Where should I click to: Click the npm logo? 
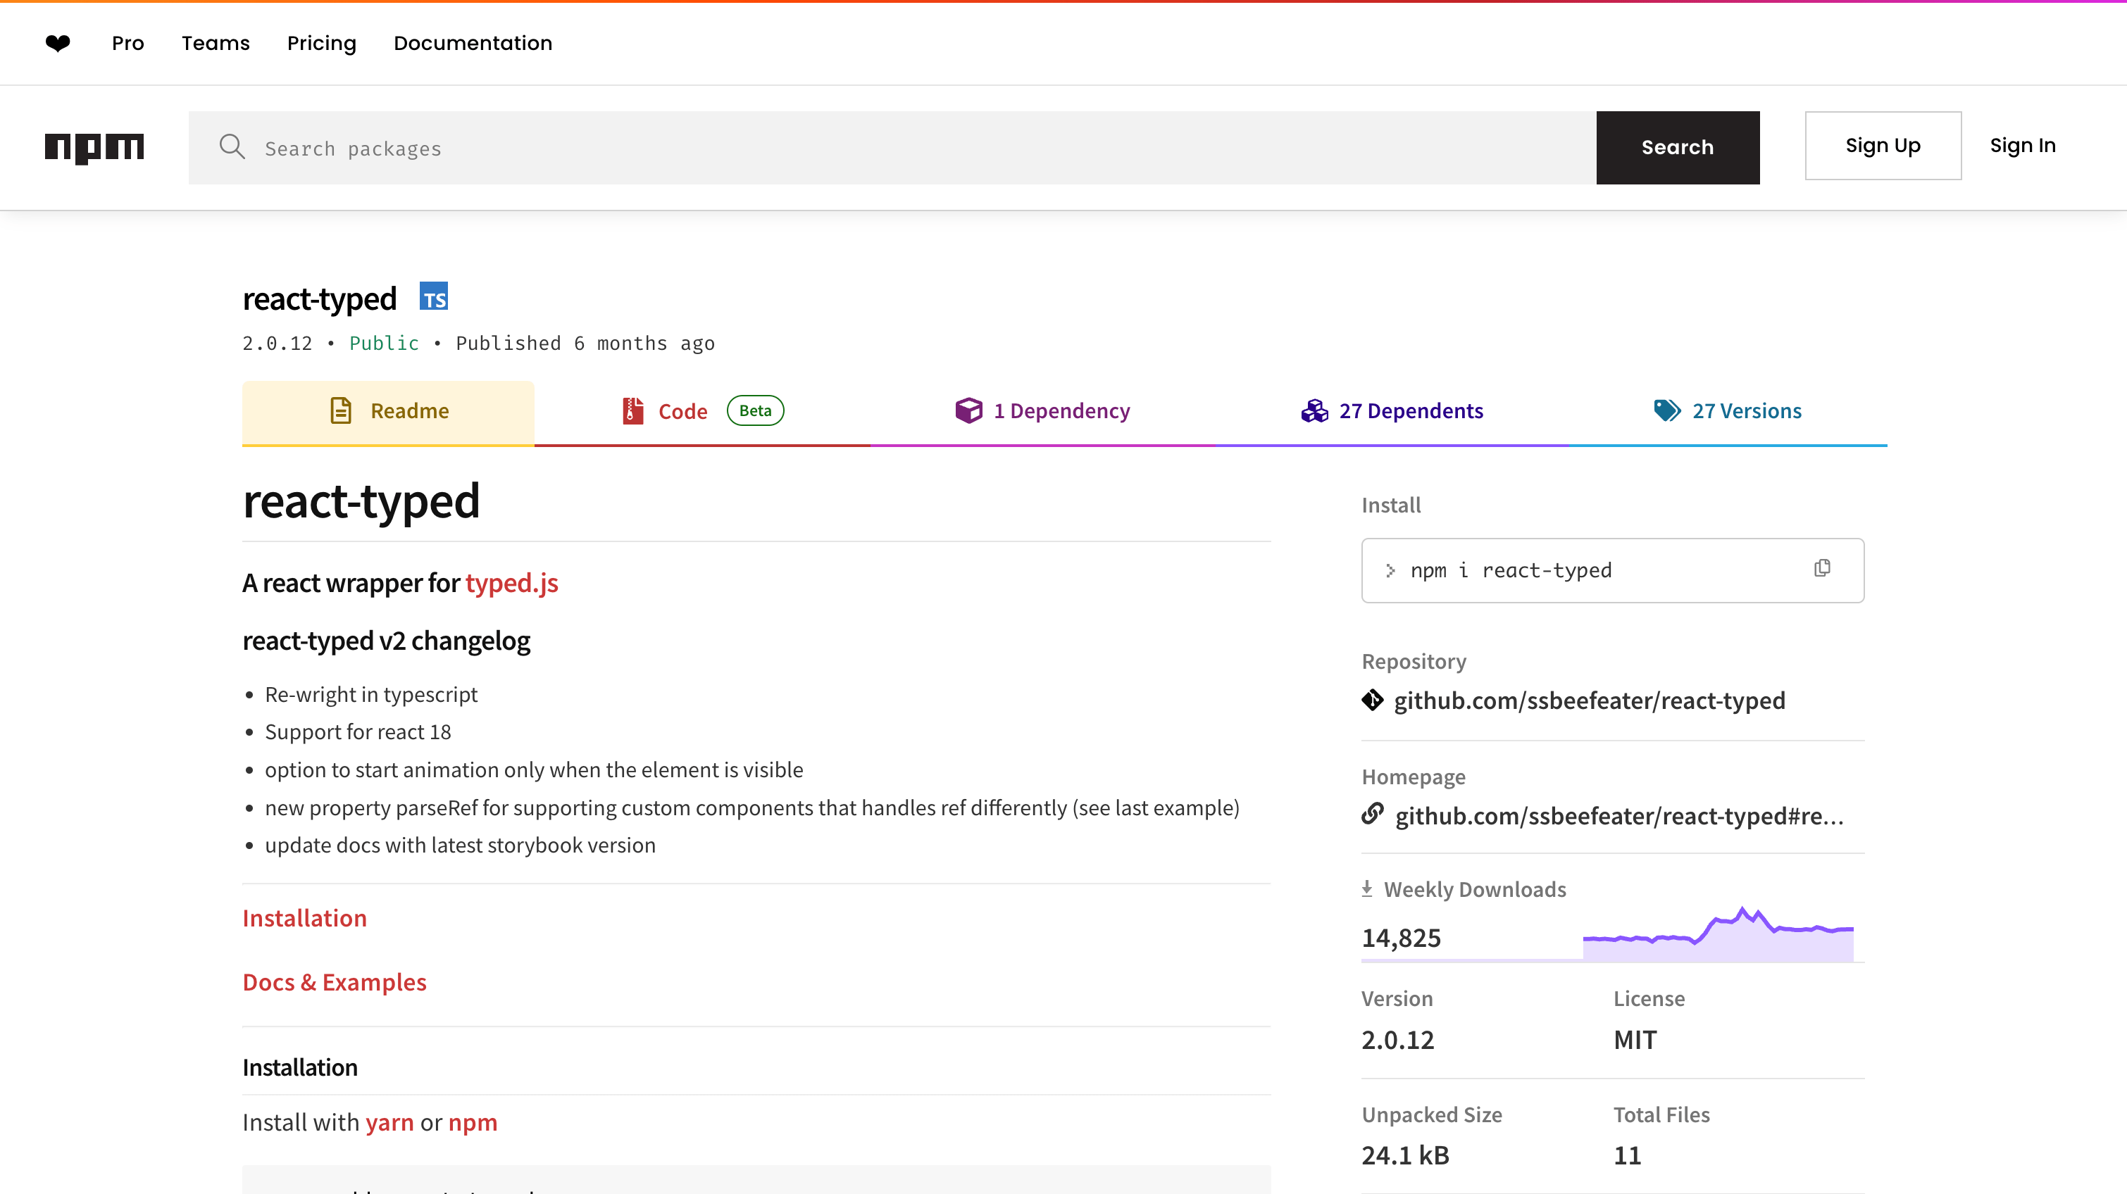click(x=94, y=148)
